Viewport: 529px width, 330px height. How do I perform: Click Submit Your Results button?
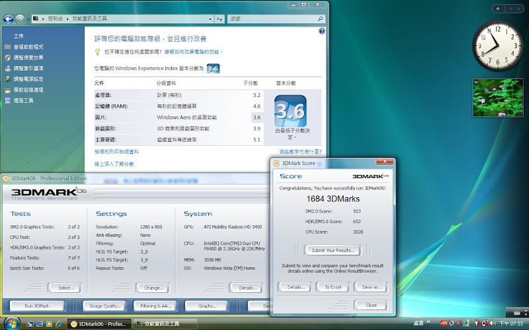[333, 250]
